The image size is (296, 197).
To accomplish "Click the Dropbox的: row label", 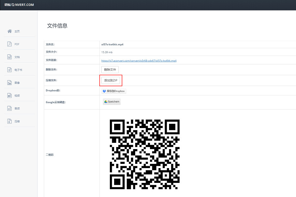I will 53,91.
